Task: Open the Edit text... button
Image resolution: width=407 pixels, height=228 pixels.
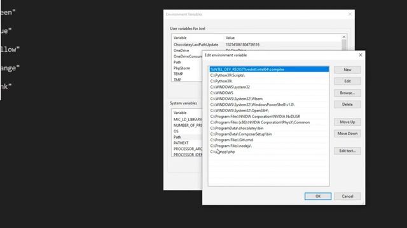Action: 347,151
